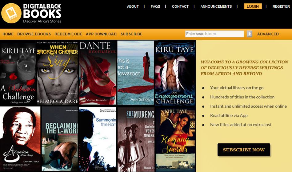Open Reclaiming the L-Word book cover

(x=60, y=139)
